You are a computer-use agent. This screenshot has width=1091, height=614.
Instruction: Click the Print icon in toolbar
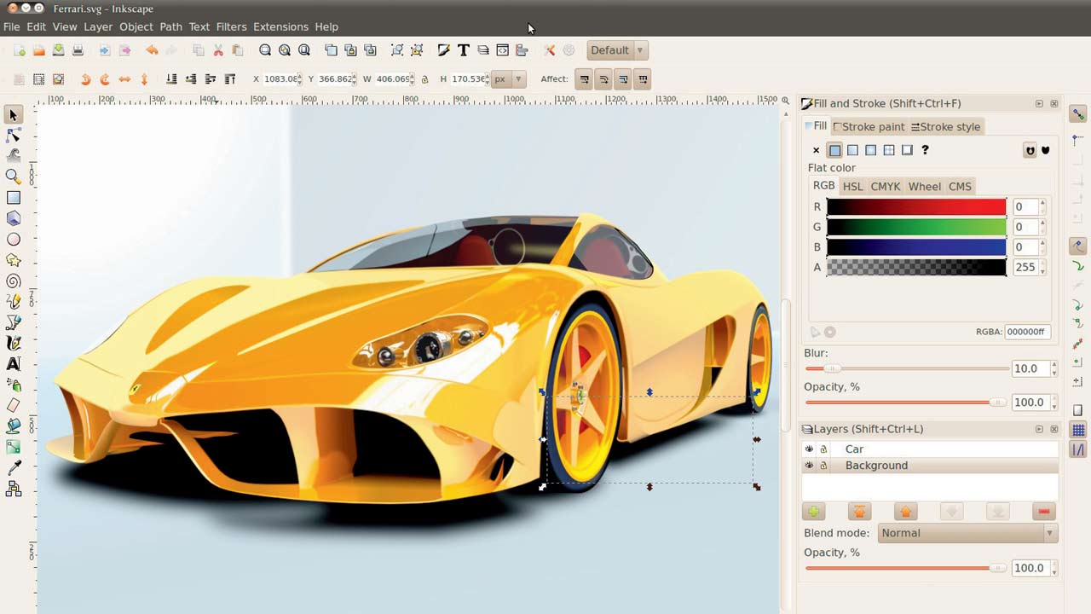[78, 50]
